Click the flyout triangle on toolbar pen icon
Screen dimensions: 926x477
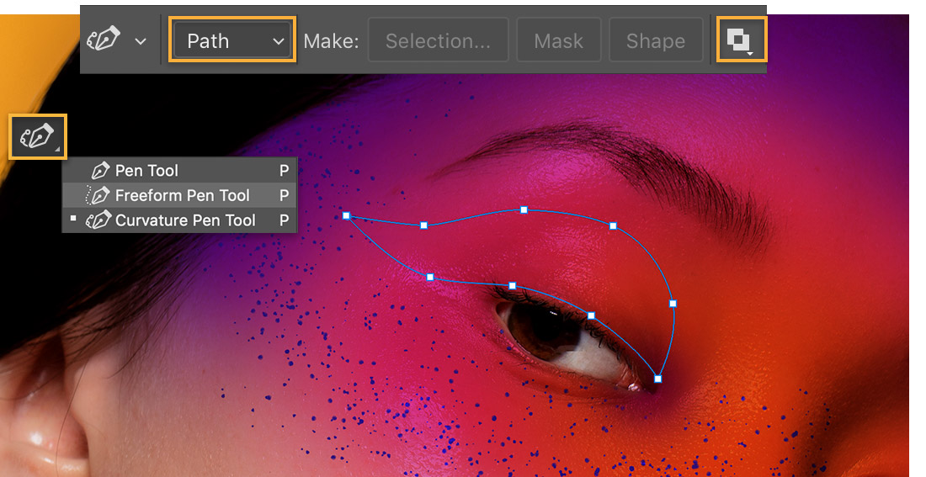[58, 150]
